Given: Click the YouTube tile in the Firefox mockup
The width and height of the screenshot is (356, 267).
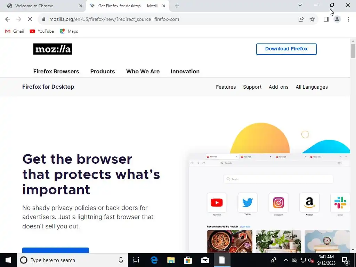Looking at the screenshot, I should 217,203.
